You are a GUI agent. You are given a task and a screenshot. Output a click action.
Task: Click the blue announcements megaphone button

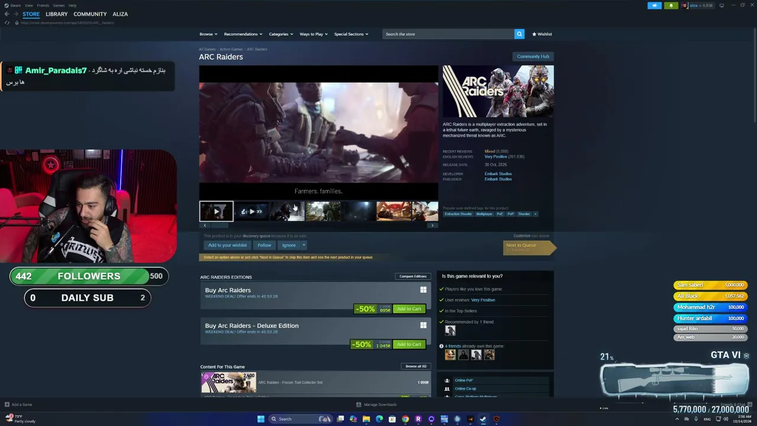tap(655, 5)
